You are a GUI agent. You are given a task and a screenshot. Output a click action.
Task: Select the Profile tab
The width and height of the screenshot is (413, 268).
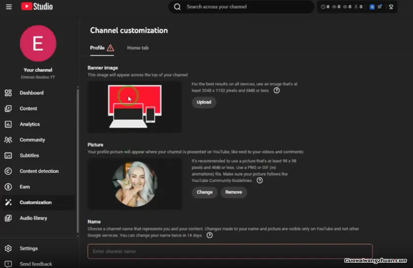(97, 48)
